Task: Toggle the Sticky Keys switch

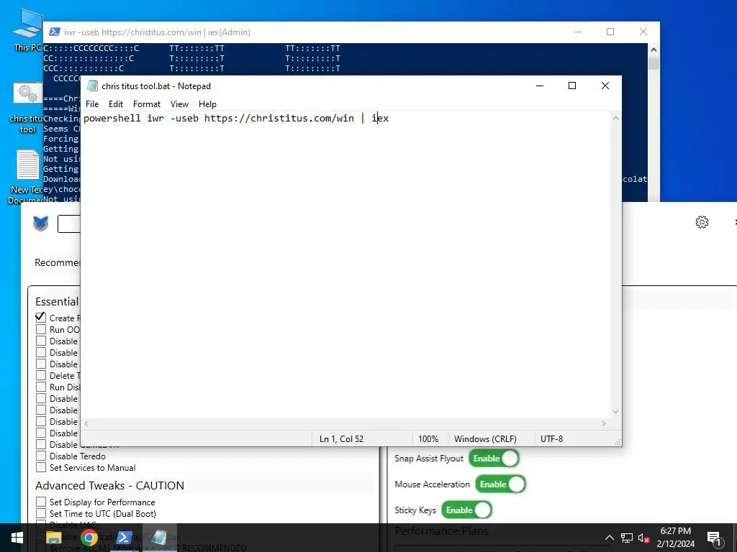Action: (466, 510)
